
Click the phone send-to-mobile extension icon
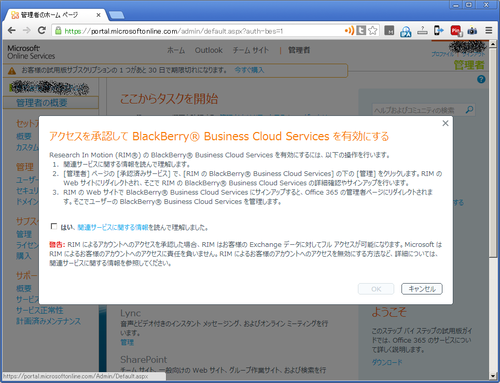pyautogui.click(x=439, y=31)
